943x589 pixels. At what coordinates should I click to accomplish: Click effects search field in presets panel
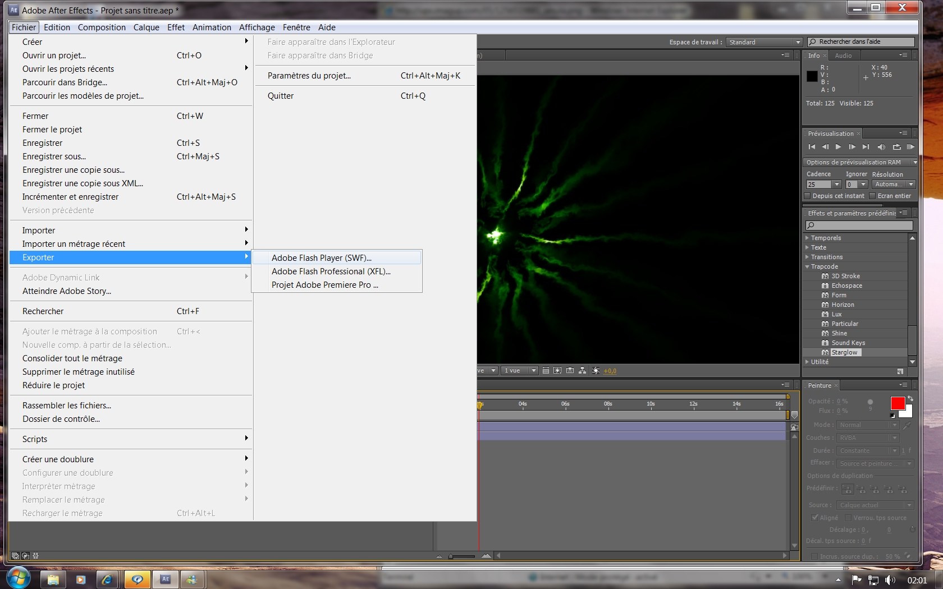[x=859, y=226]
